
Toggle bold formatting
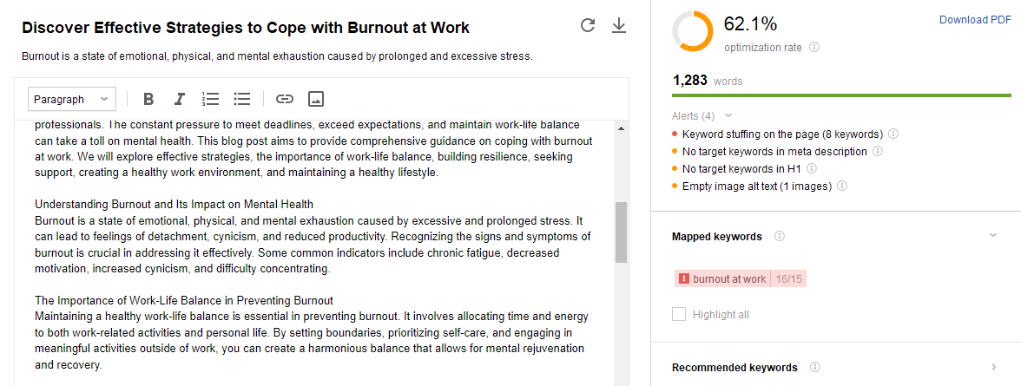click(x=148, y=99)
